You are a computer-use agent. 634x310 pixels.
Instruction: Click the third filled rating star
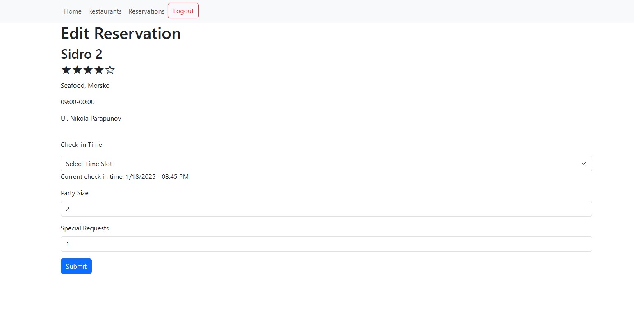[88, 70]
